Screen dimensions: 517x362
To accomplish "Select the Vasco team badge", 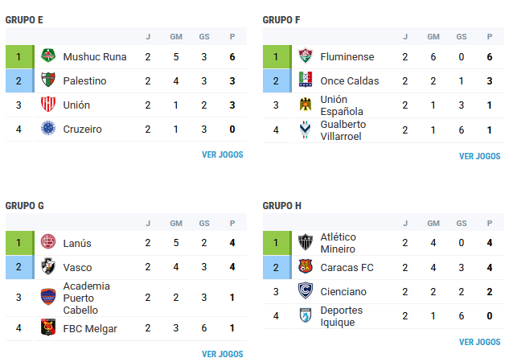I will click(x=48, y=266).
